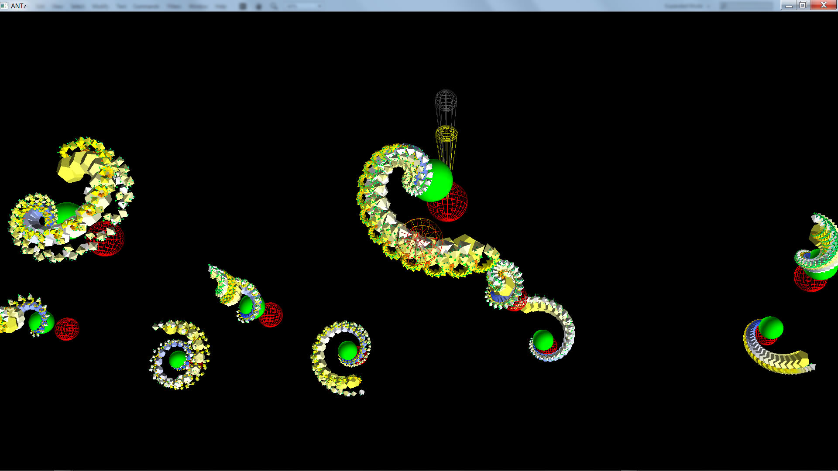
Task: Click green sphere at central spiral's tail end
Action: pyautogui.click(x=543, y=340)
